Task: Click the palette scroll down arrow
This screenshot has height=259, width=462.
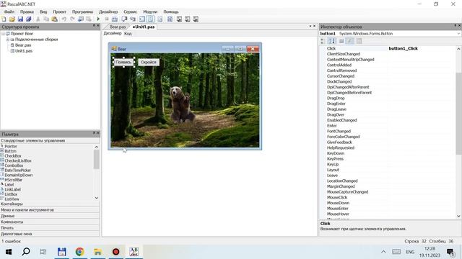Action: 97,199
